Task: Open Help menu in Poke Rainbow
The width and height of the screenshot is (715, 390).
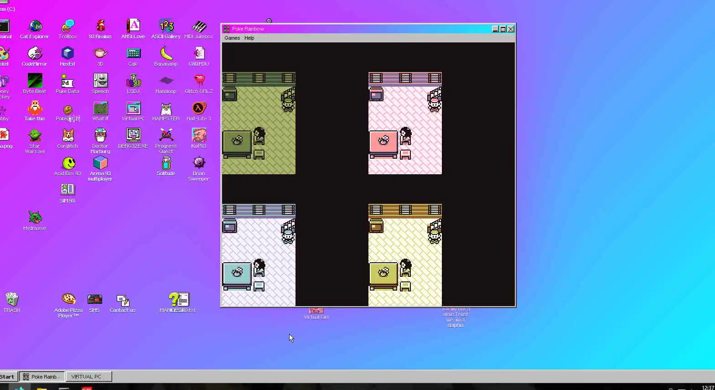Action: (249, 38)
